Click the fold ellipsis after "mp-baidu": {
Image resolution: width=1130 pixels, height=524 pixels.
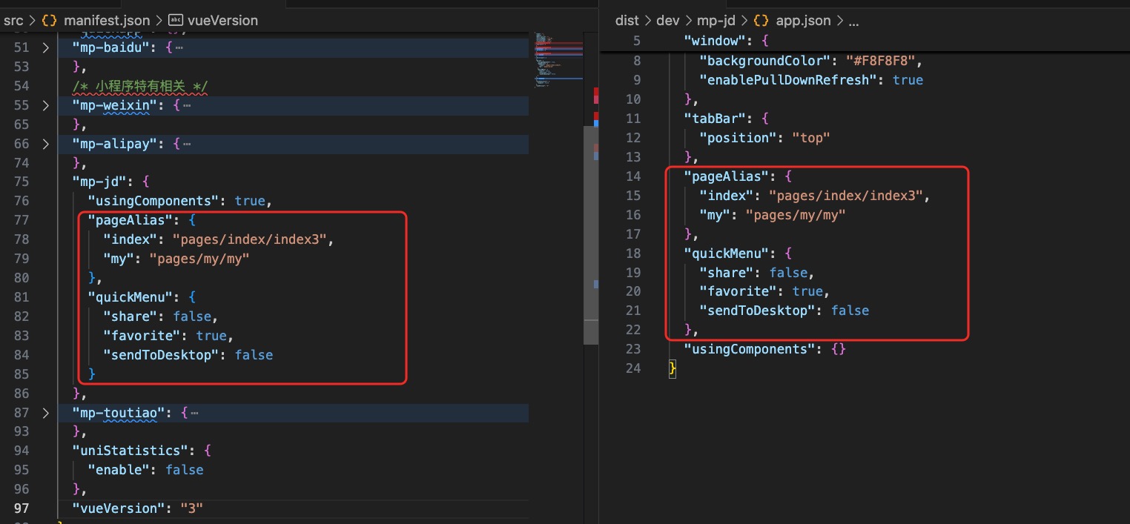[x=179, y=47]
